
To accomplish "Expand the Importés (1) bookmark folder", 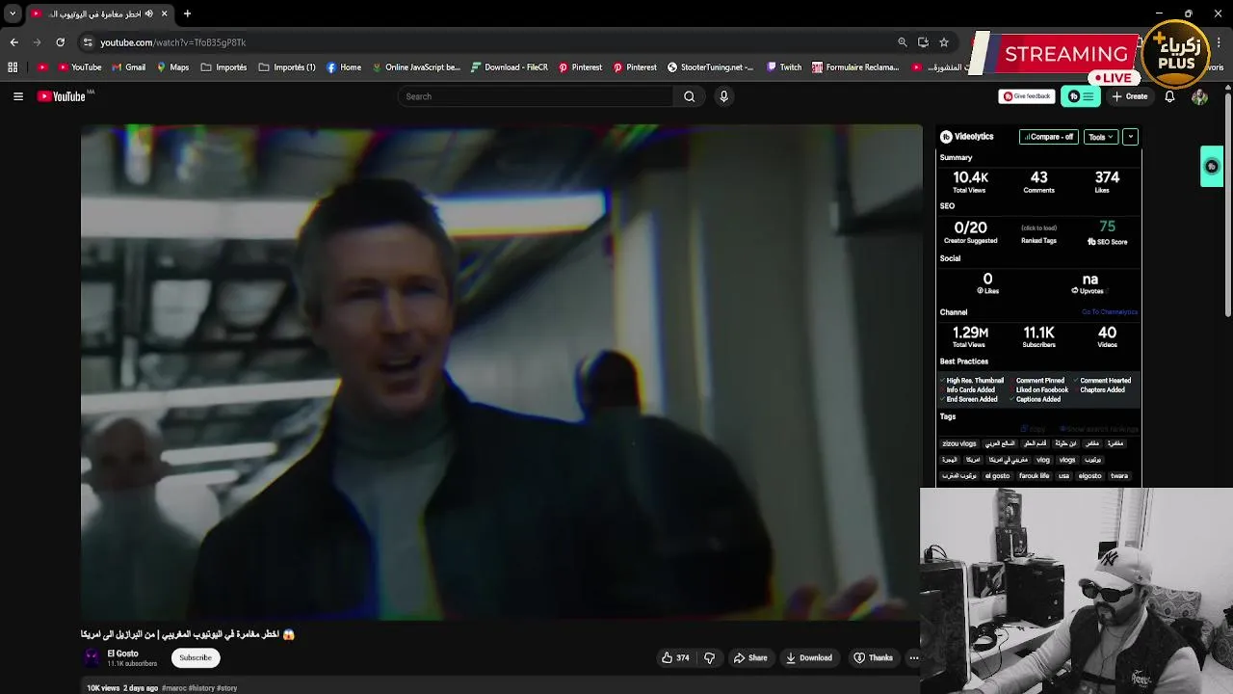I will click(x=287, y=67).
